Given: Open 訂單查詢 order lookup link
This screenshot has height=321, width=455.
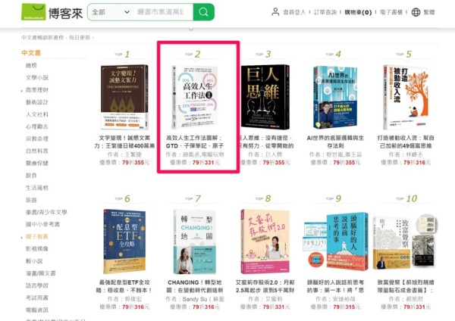Looking at the screenshot, I should (x=325, y=12).
